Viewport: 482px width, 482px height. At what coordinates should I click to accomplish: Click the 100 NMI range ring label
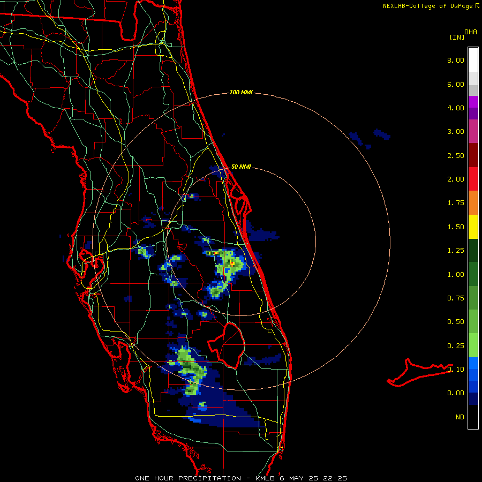[241, 92]
